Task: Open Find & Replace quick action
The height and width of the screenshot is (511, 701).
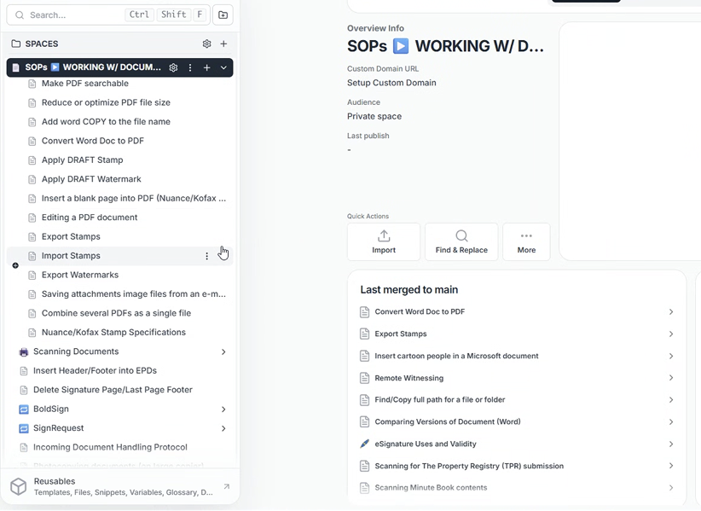Action: point(461,242)
